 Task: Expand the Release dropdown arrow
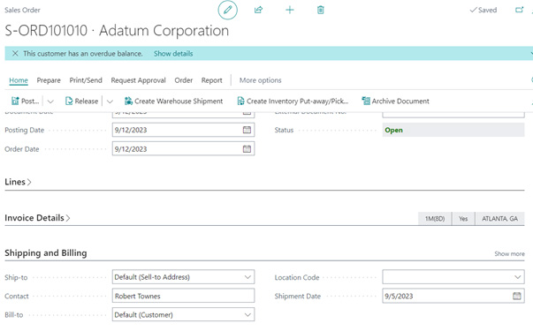pos(110,102)
